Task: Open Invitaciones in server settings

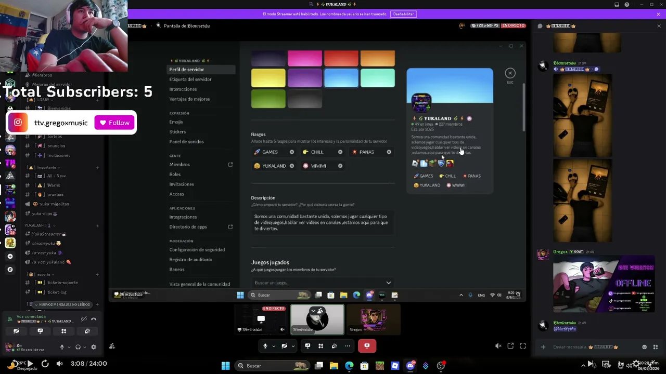Action: point(182,184)
